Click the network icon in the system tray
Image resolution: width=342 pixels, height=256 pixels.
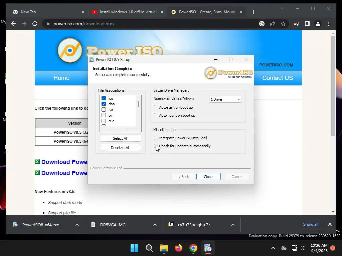pos(295,248)
